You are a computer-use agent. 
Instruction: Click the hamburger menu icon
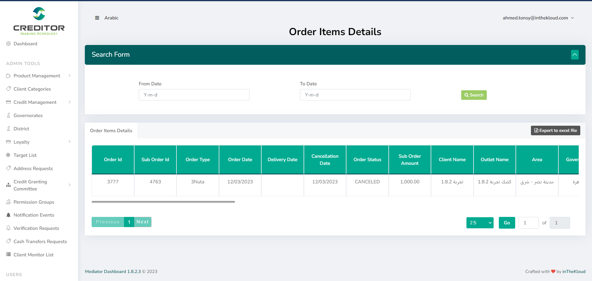(97, 18)
